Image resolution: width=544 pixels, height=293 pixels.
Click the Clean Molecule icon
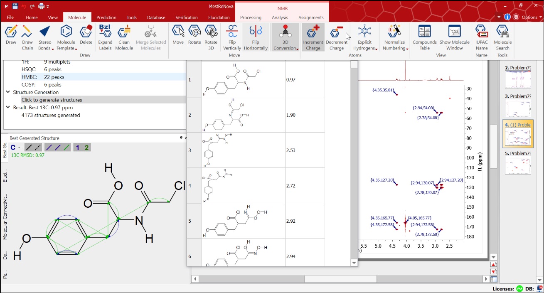(x=124, y=37)
